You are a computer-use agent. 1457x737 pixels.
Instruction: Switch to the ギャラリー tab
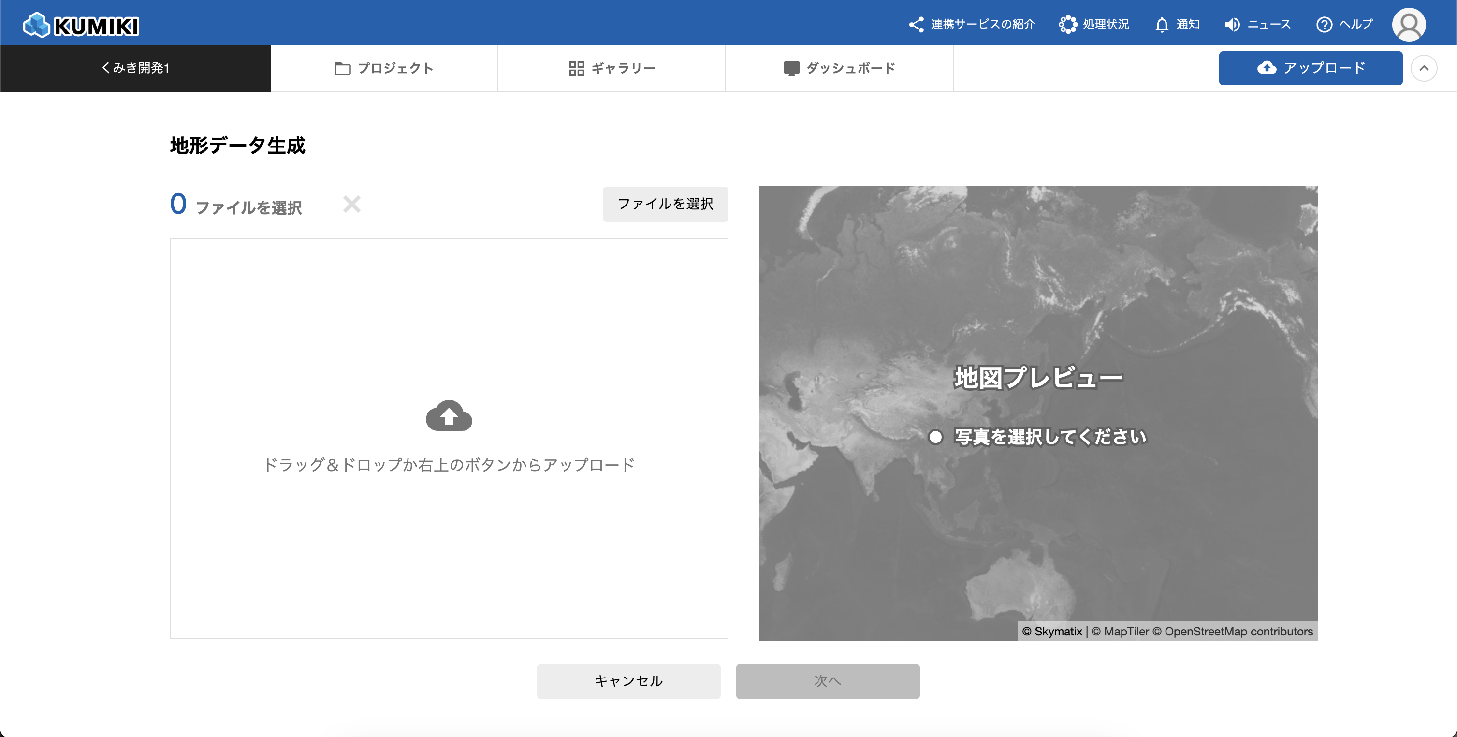pyautogui.click(x=612, y=69)
